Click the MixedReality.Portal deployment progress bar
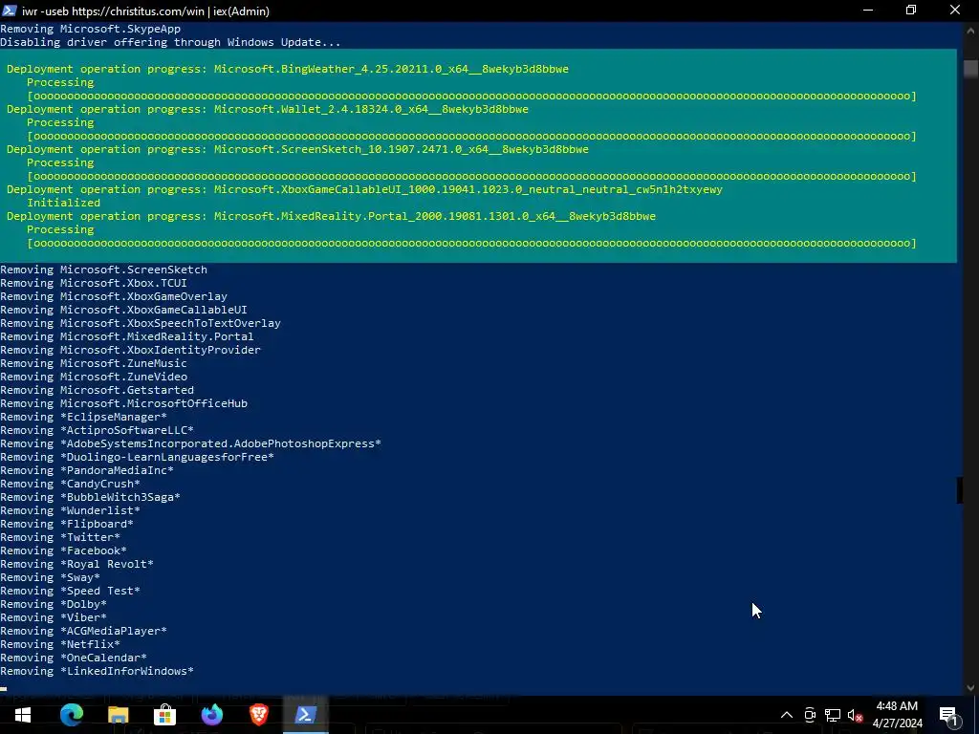This screenshot has height=734, width=979. pos(472,243)
